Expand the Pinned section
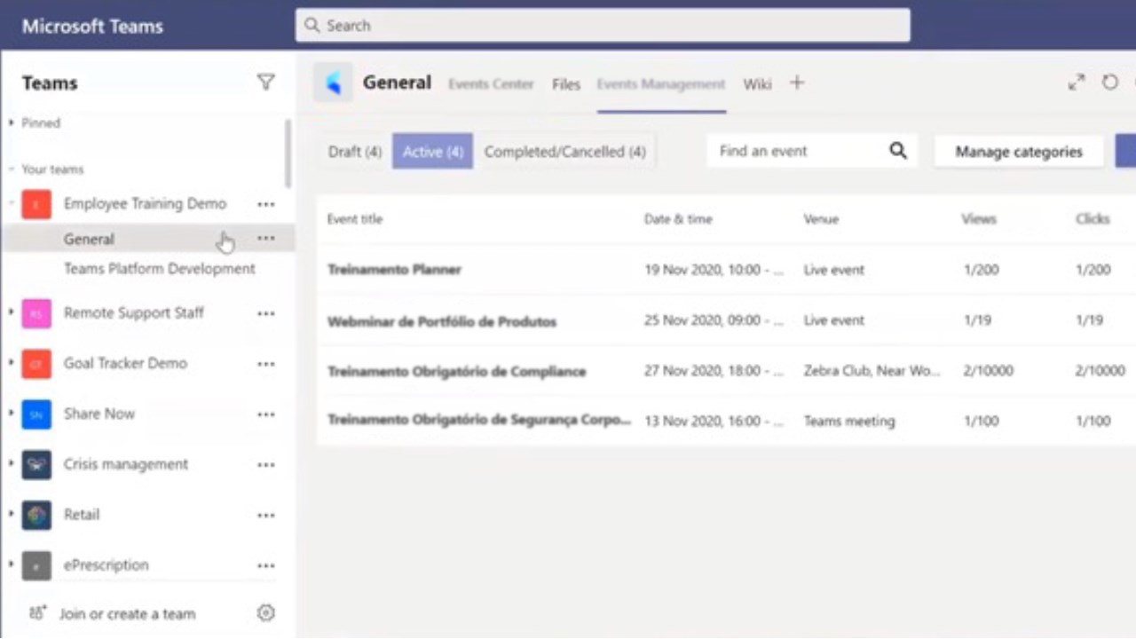This screenshot has height=639, width=1136. [x=12, y=122]
